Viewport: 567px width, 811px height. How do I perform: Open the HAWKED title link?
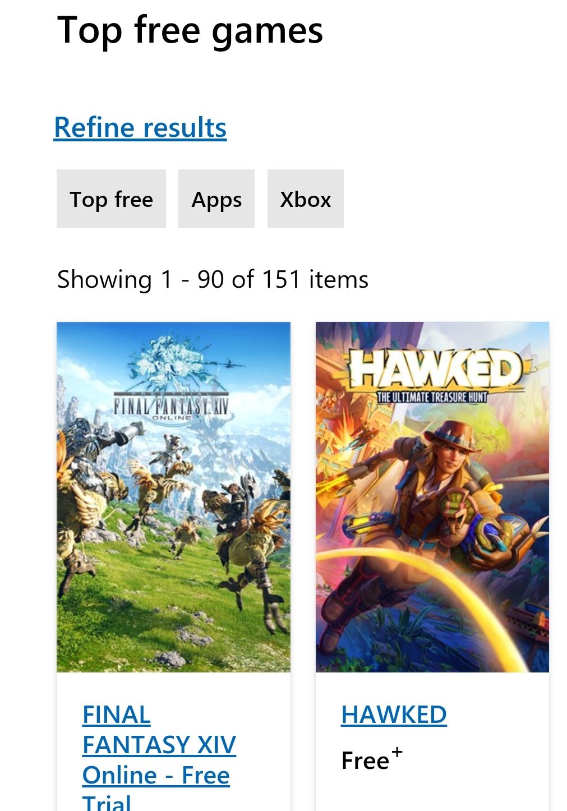pos(394,715)
